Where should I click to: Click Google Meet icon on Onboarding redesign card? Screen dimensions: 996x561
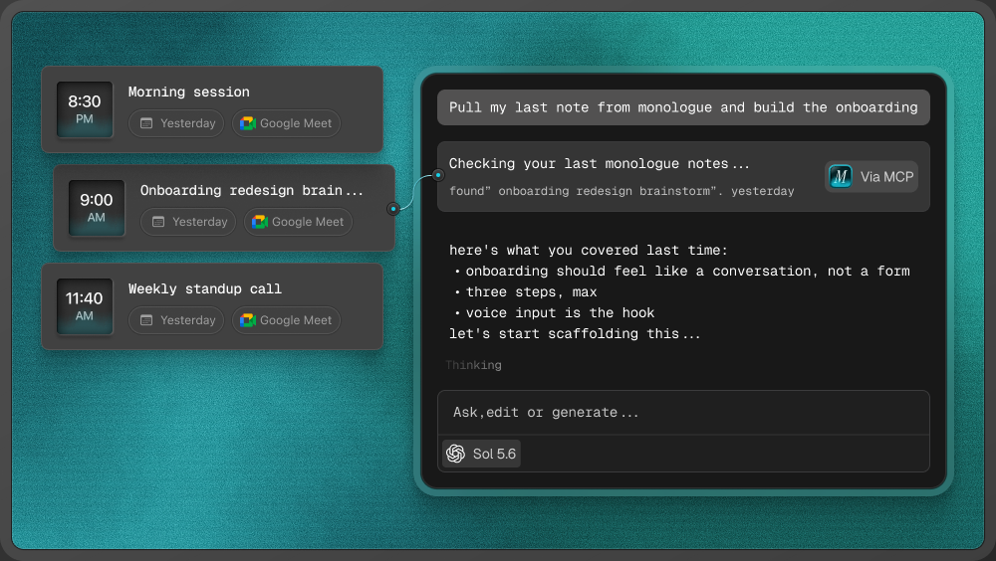259,222
